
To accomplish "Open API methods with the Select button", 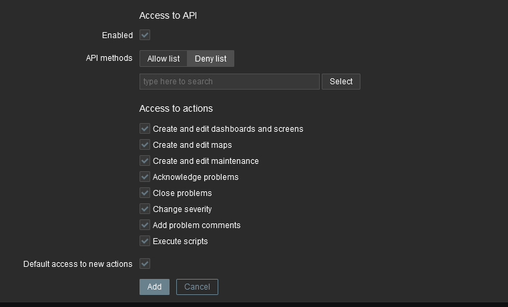I will click(x=341, y=82).
